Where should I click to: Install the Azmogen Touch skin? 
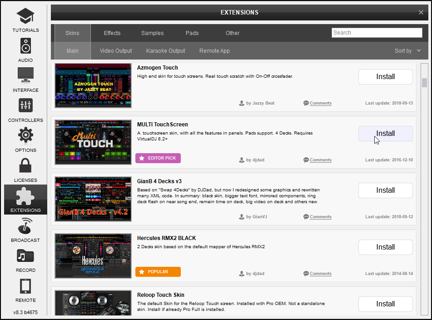pyautogui.click(x=386, y=77)
